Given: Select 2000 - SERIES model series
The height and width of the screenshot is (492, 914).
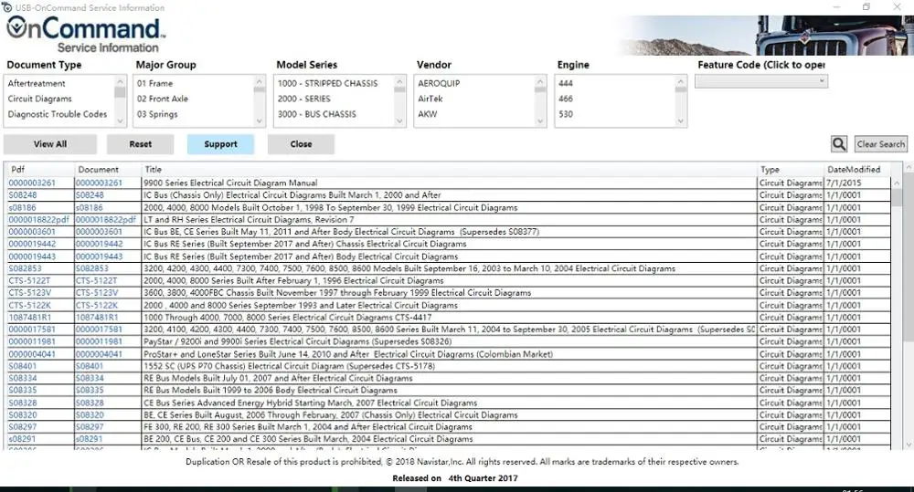Looking at the screenshot, I should click(304, 99).
